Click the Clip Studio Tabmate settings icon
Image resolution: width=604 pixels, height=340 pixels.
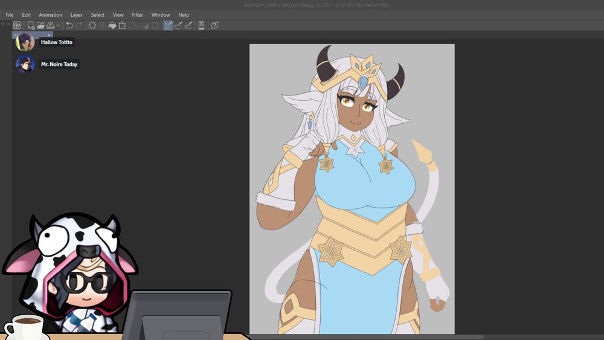pyautogui.click(x=201, y=25)
